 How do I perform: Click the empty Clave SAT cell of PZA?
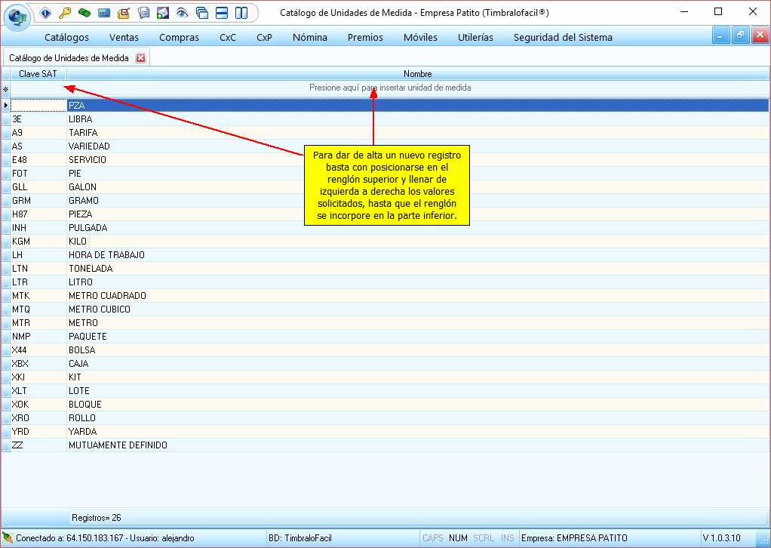pos(38,105)
